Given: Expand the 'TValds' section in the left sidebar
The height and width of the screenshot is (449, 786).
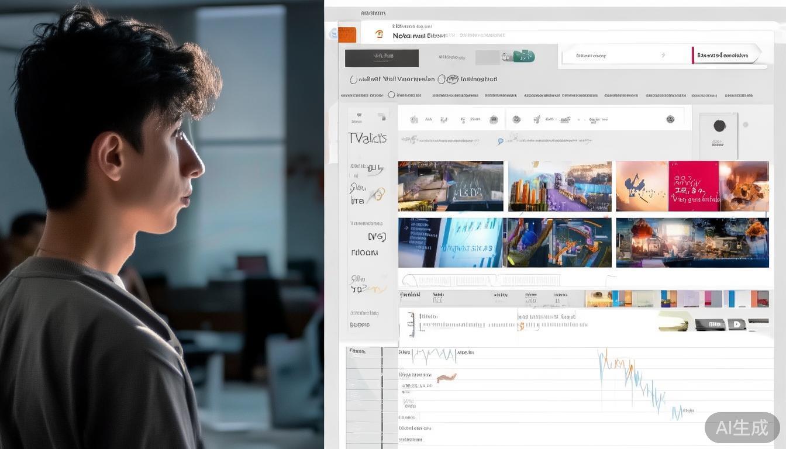Looking at the screenshot, I should tap(367, 139).
